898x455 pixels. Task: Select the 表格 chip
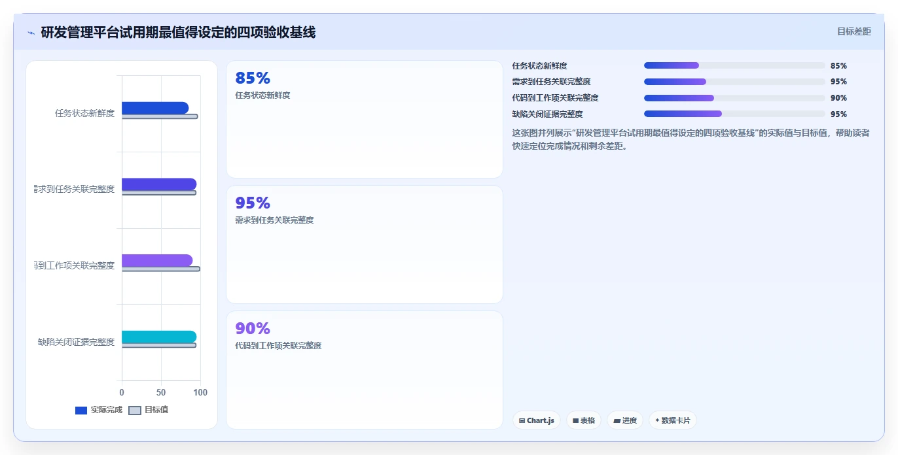[584, 420]
